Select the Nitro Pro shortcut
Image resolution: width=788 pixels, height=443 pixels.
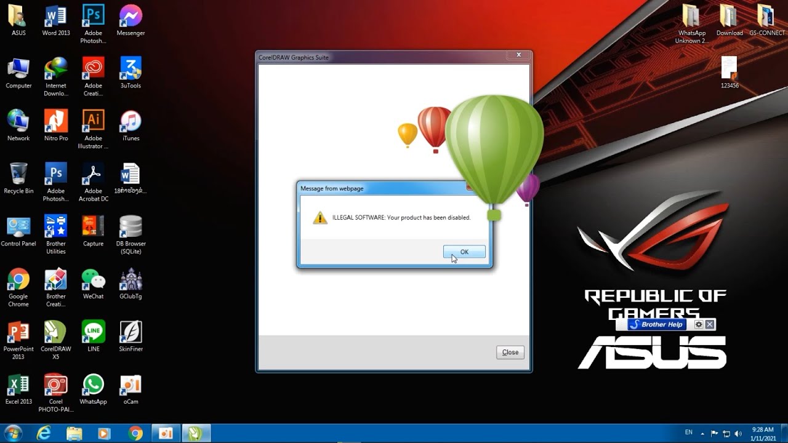coord(56,126)
